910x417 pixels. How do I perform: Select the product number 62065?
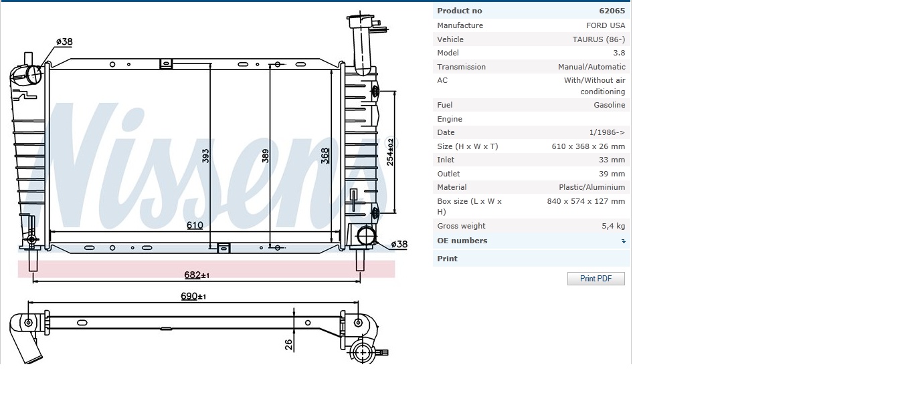click(x=612, y=11)
